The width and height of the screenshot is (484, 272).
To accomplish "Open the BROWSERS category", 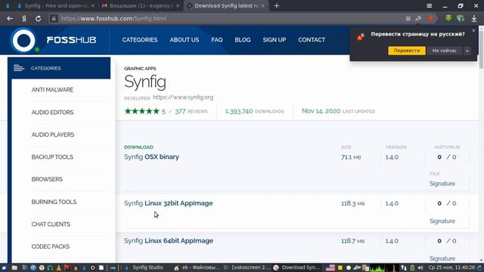I will [47, 179].
